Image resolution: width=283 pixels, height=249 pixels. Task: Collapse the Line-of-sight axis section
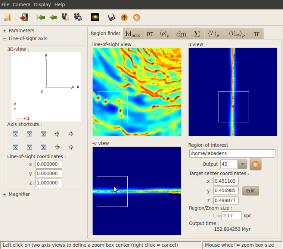pyautogui.click(x=4, y=38)
